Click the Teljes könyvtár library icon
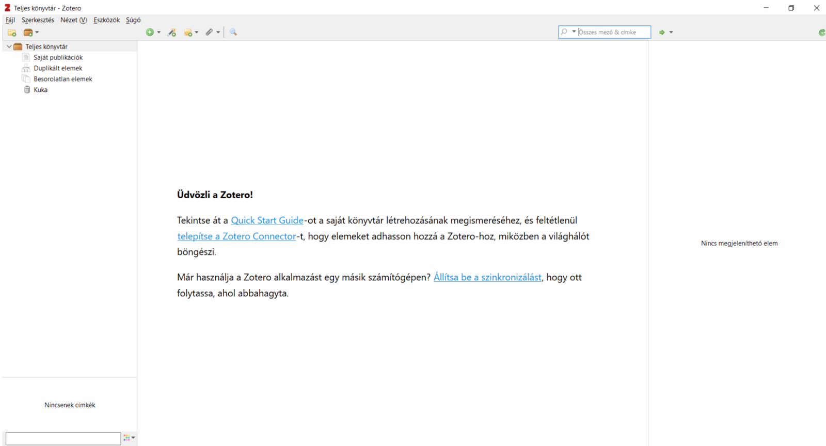 click(18, 46)
